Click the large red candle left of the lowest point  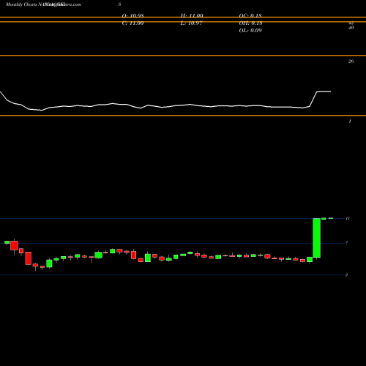(x=29, y=258)
